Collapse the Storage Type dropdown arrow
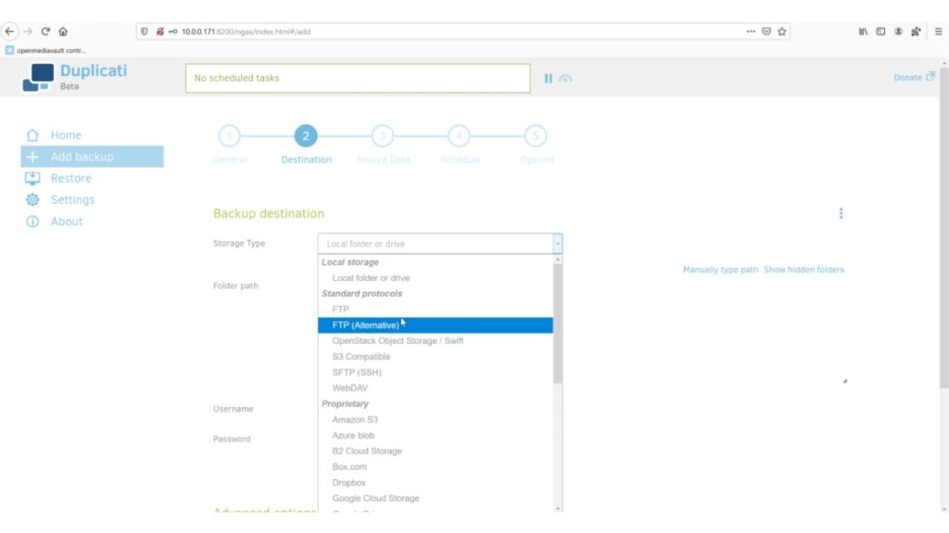The width and height of the screenshot is (949, 533). click(x=557, y=244)
